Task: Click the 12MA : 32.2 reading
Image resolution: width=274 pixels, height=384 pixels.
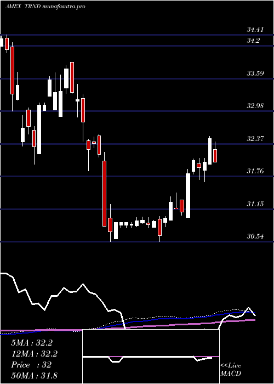Action: (35, 354)
